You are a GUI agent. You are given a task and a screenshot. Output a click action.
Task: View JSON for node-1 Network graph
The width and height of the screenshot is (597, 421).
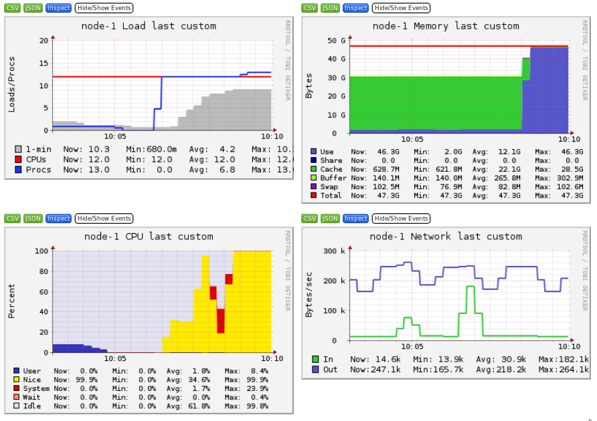tap(330, 219)
